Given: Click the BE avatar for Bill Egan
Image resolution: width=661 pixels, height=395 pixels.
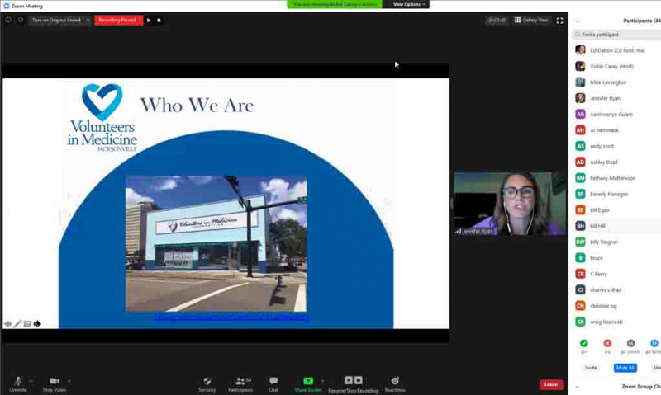Looking at the screenshot, I should tap(580, 210).
